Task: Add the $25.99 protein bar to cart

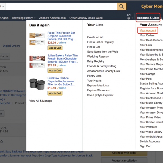Action: pyautogui.click(x=55, y=48)
